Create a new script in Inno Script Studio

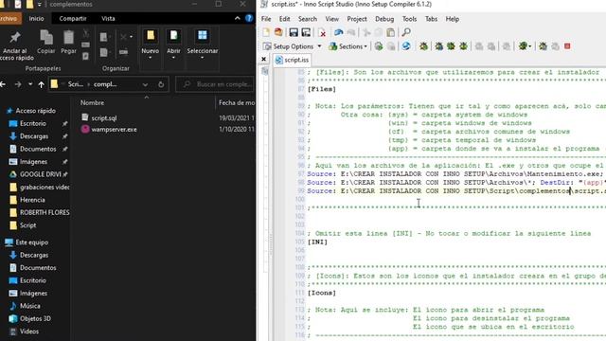(266, 32)
